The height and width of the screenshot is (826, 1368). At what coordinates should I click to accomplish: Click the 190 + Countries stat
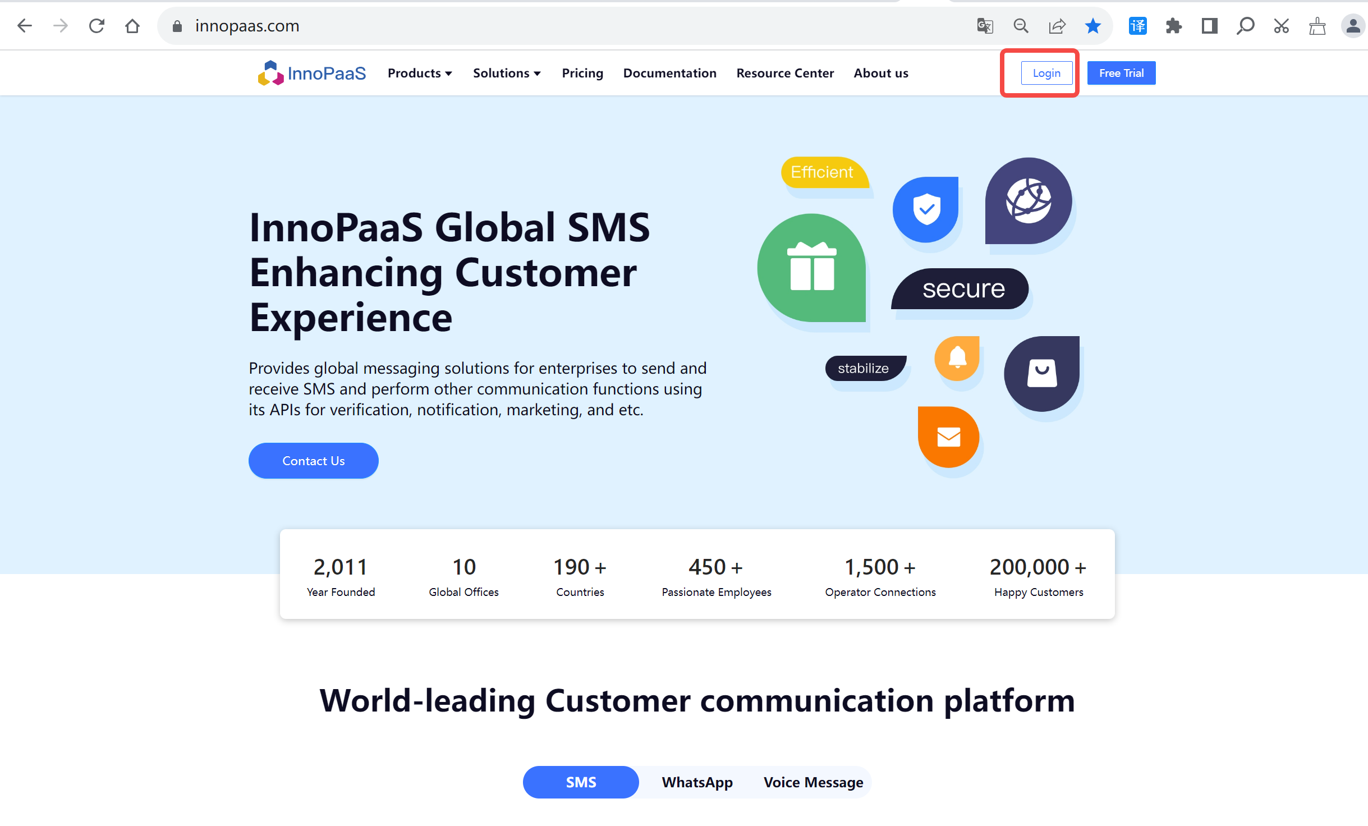pyautogui.click(x=580, y=576)
